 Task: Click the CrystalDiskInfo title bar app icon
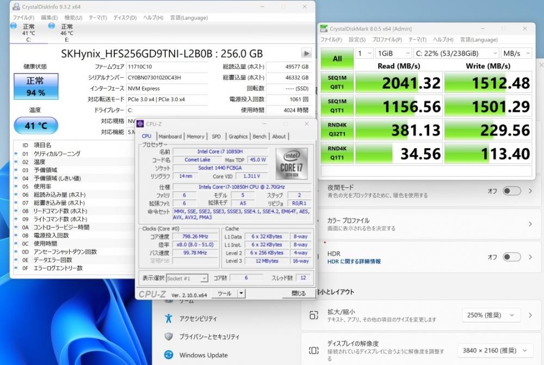coord(16,6)
